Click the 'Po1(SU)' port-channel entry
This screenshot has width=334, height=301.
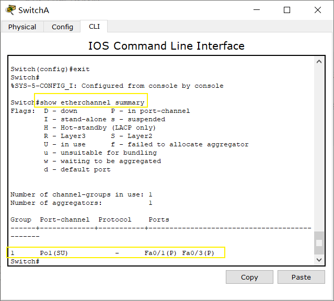point(54,253)
